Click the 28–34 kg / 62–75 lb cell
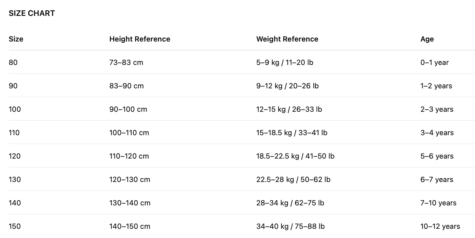Viewport: 475px width, 238px height. coord(290,203)
